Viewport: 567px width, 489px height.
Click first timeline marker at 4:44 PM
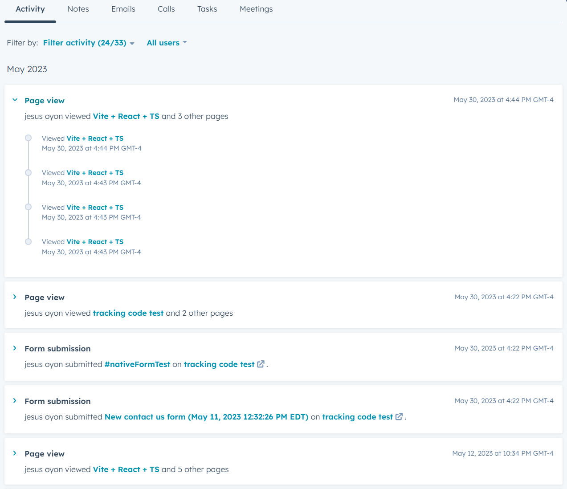tap(29, 138)
